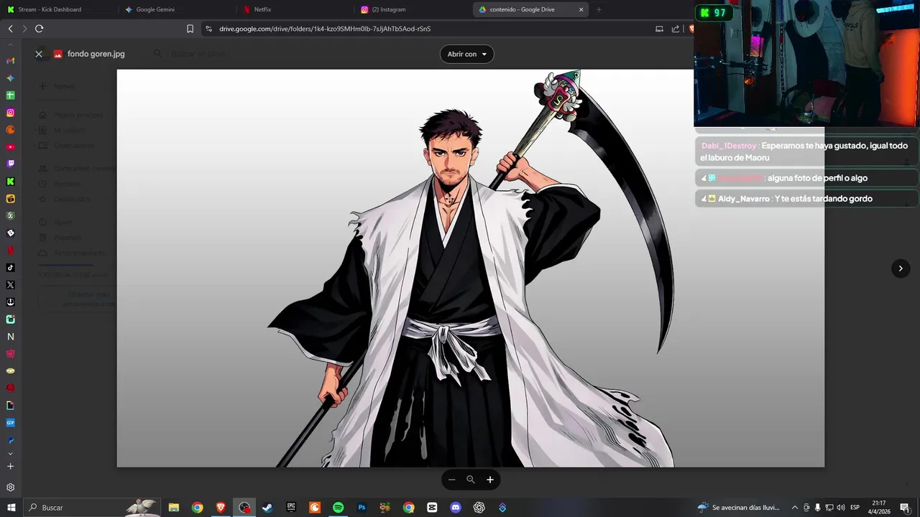Open the Gemini sidebar shortcut
This screenshot has width=920, height=517.
(x=10, y=78)
